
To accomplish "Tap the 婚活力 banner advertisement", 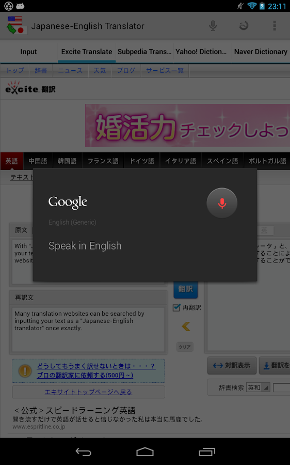I will [187, 126].
